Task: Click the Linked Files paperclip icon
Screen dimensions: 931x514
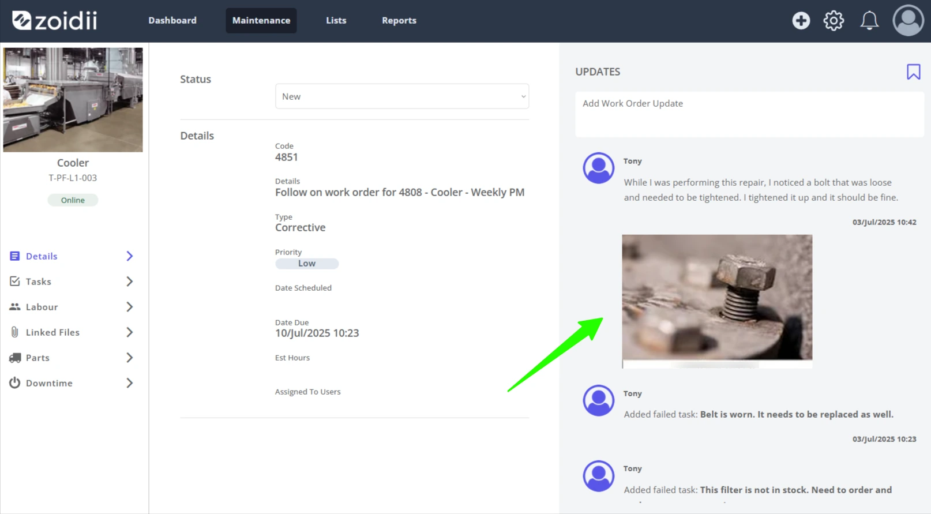Action: tap(15, 332)
